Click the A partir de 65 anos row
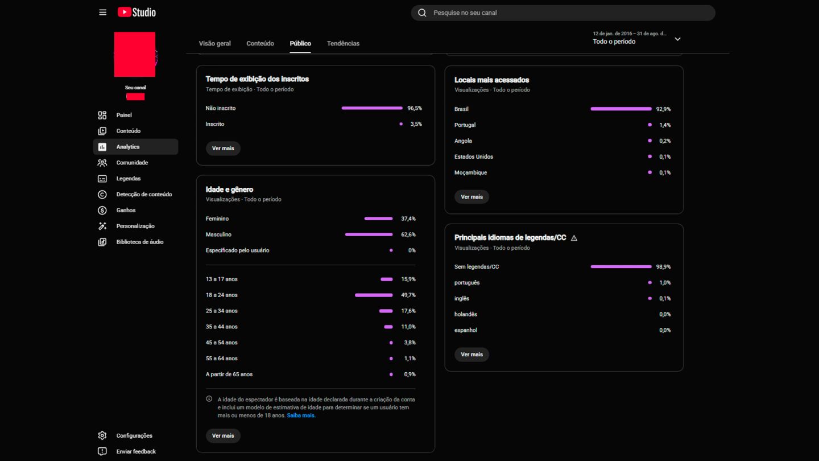The height and width of the screenshot is (461, 819). click(x=311, y=374)
